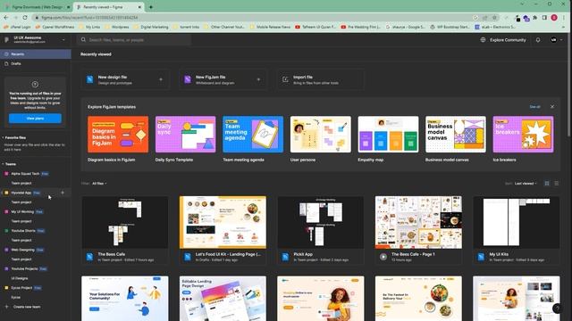Open the Digital Marketing bookmark folder
Image resolution: width=572 pixels, height=321 pixels.
click(151, 27)
